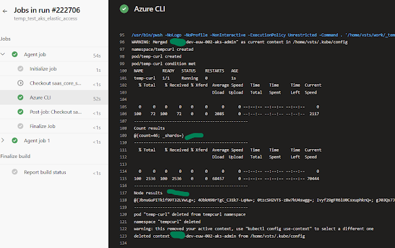
Task: Select the Report build status step
Action: (54, 172)
